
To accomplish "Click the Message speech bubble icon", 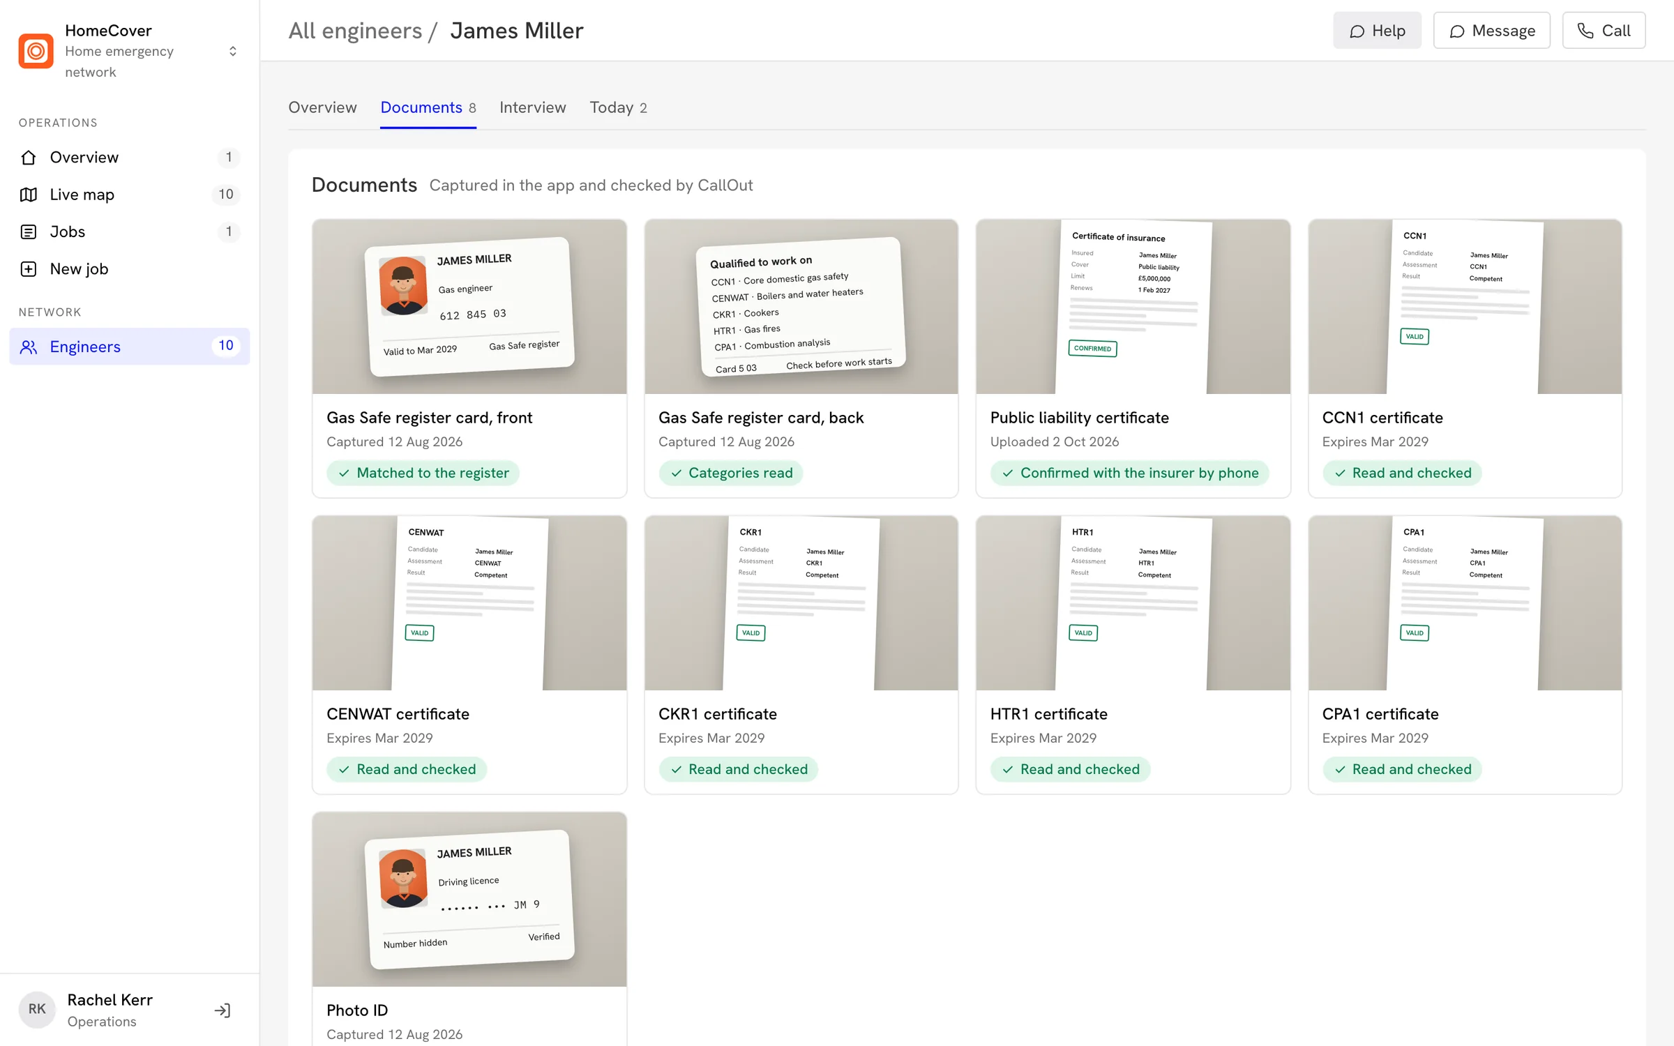I will pos(1457,31).
